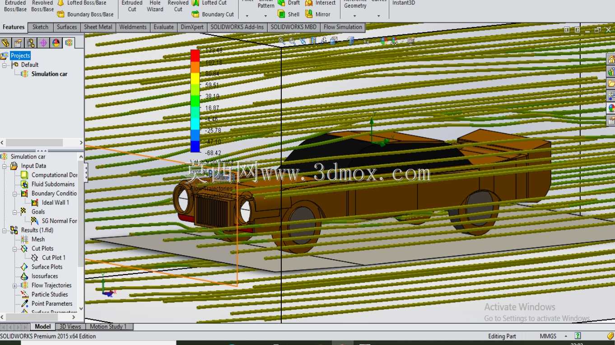Image resolution: width=615 pixels, height=345 pixels.
Task: Collapse the Input Data node
Action: (x=5, y=166)
